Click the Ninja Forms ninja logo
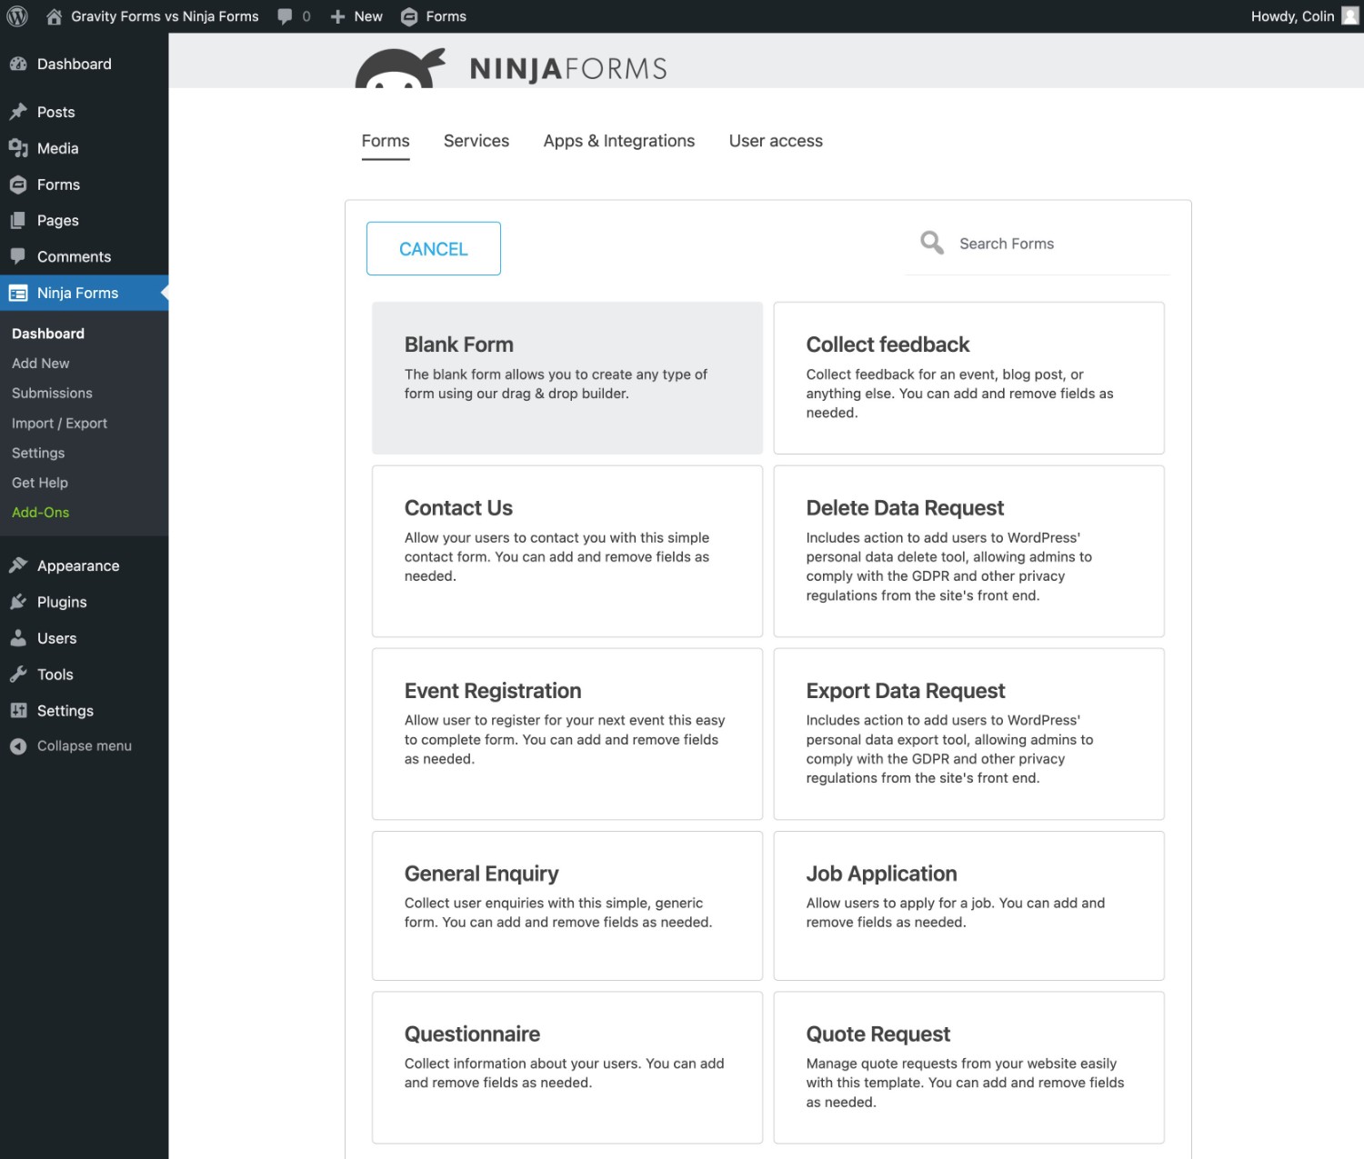 click(x=400, y=68)
